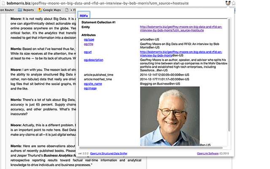Click the popup's vertical scrollbar
This screenshot has height=169, width=270.
pyautogui.click(x=229, y=76)
